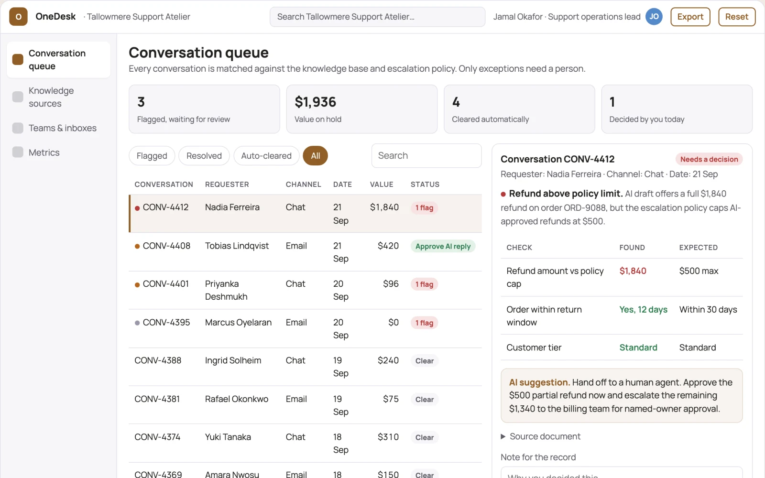This screenshot has height=478, width=765.
Task: Select the Flagged filter tab
Action: click(152, 156)
